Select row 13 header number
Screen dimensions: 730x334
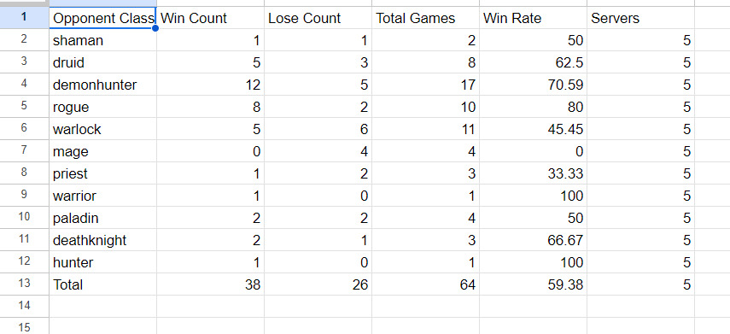pyautogui.click(x=24, y=284)
